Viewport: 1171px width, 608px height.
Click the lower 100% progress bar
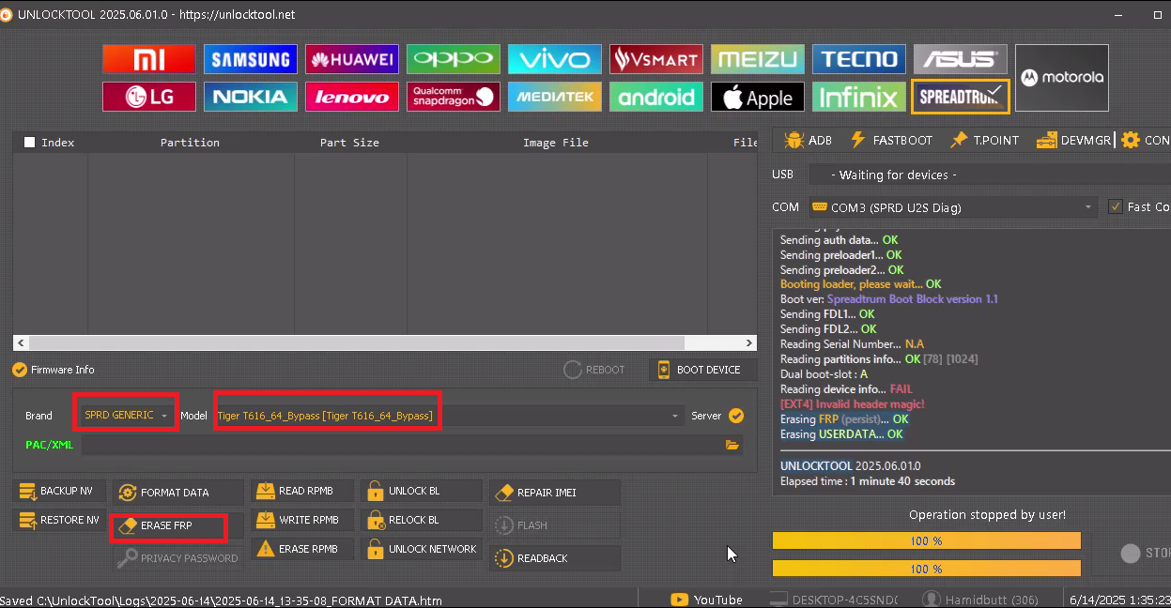pyautogui.click(x=926, y=569)
